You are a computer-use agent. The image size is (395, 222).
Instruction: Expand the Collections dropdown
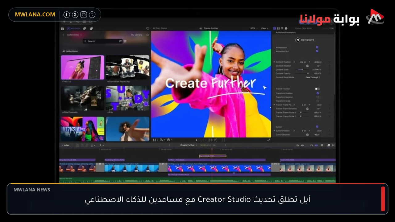[75, 35]
